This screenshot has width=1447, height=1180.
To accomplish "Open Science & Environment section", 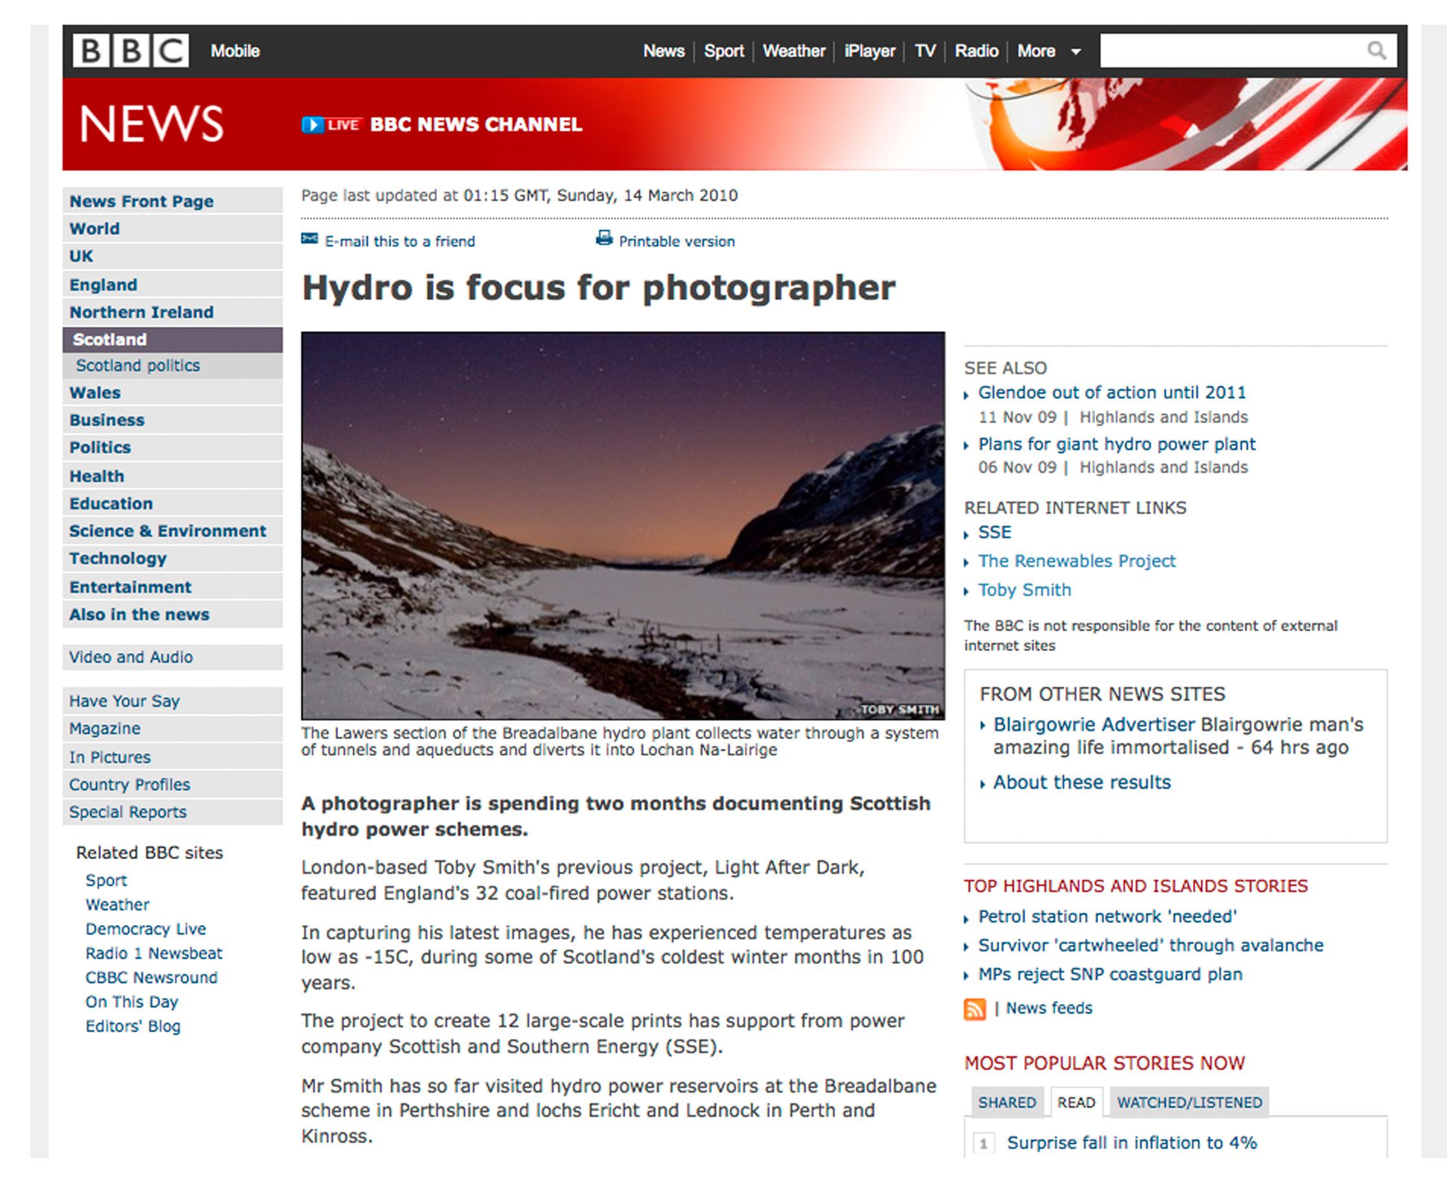I will point(167,531).
